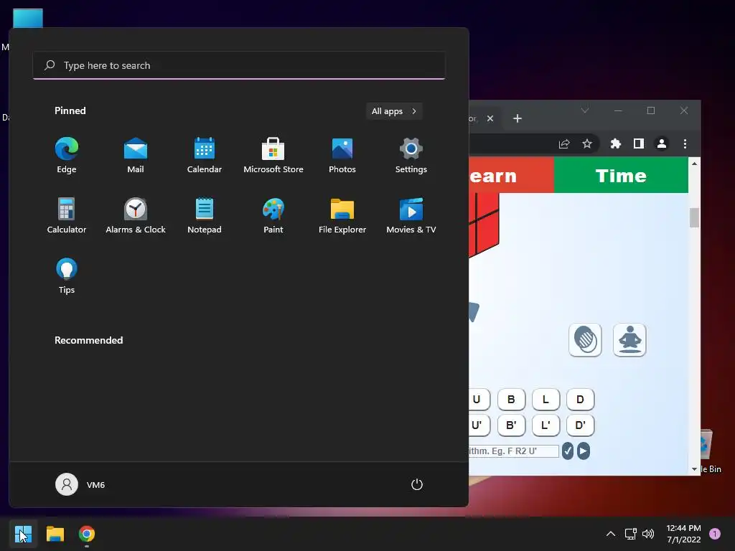Screen dimensions: 735x551
Task: Switch to the Learn tab on page
Action: (x=511, y=175)
